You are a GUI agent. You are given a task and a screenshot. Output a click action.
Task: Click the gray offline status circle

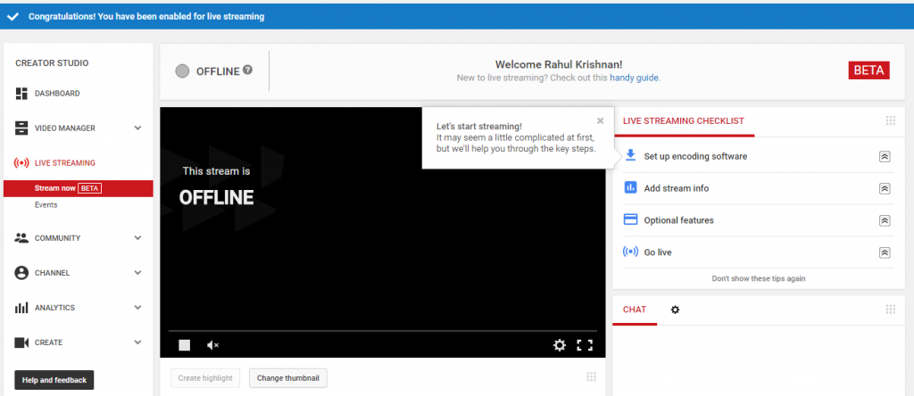tap(182, 71)
